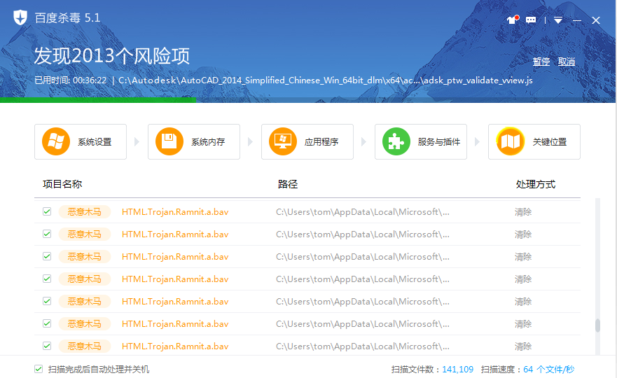The height and width of the screenshot is (378, 617).
Task: Uncheck the first Trojan.Ramnit row checkbox
Action: 47,211
